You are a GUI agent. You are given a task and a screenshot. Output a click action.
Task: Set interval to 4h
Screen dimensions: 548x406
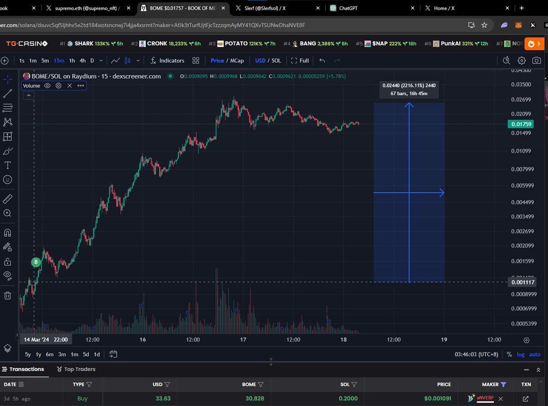(x=83, y=60)
